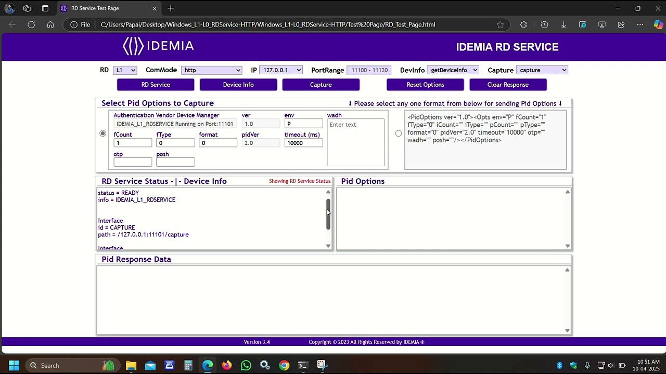Select the form-fields Pid Options radio

103,133
